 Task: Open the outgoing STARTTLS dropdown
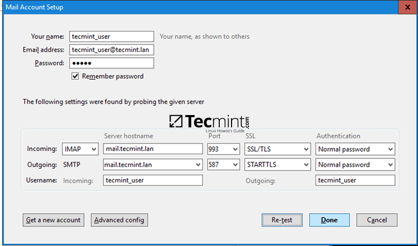pos(277,165)
